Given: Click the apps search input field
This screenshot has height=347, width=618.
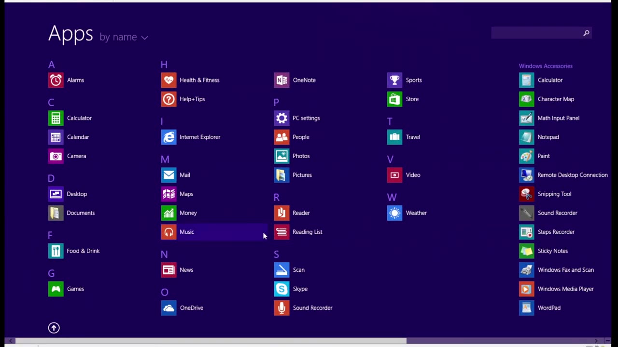Looking at the screenshot, I should pos(537,33).
